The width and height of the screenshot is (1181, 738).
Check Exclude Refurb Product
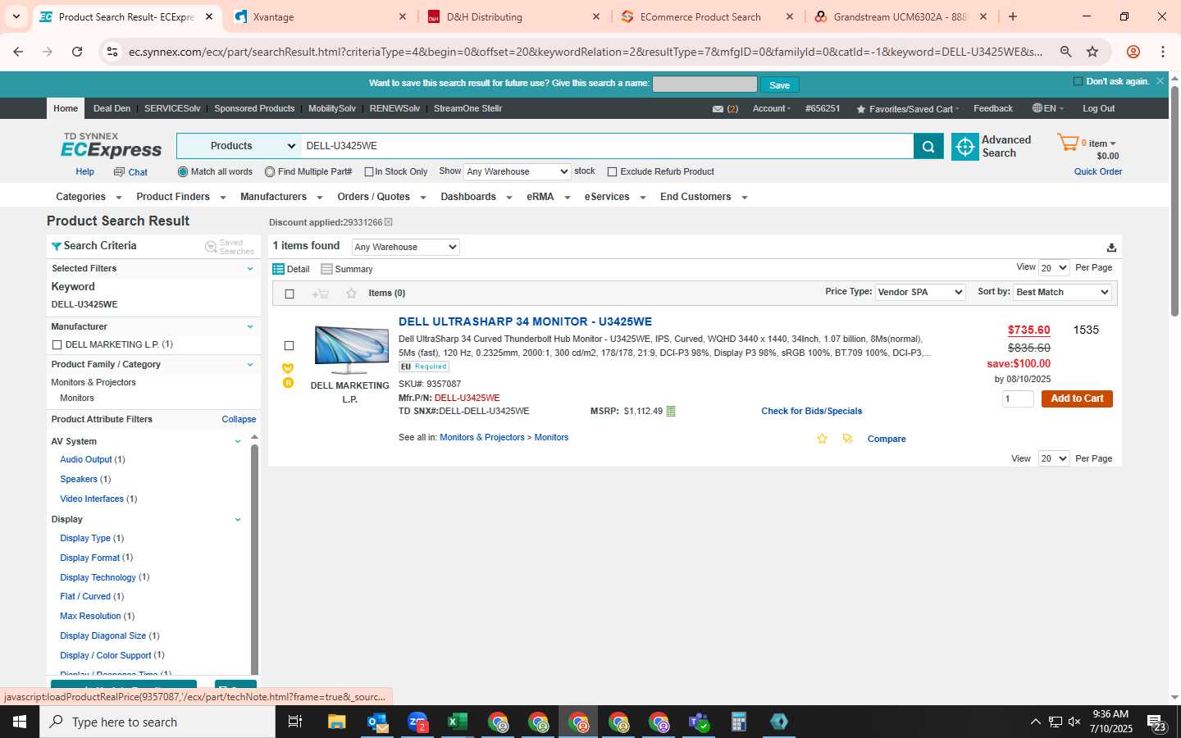coord(612,172)
